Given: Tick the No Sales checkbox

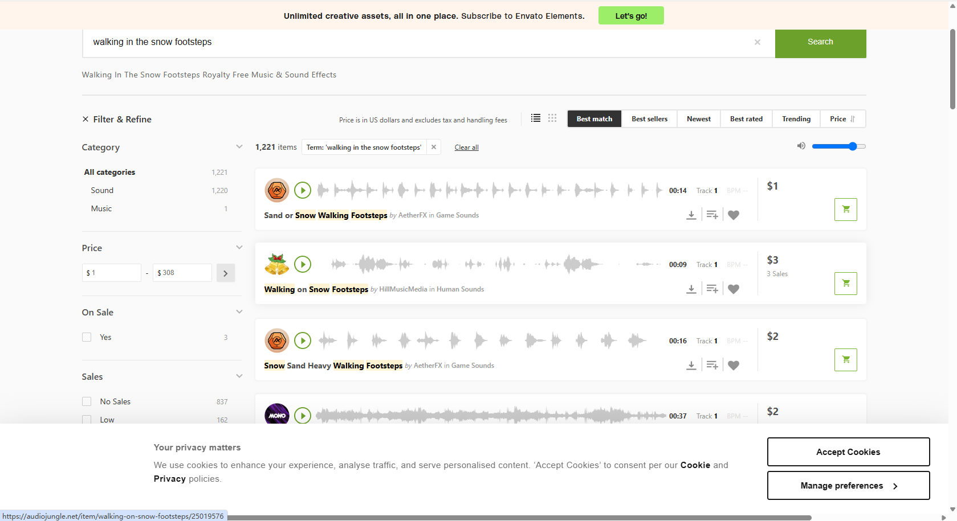Looking at the screenshot, I should click(x=87, y=401).
